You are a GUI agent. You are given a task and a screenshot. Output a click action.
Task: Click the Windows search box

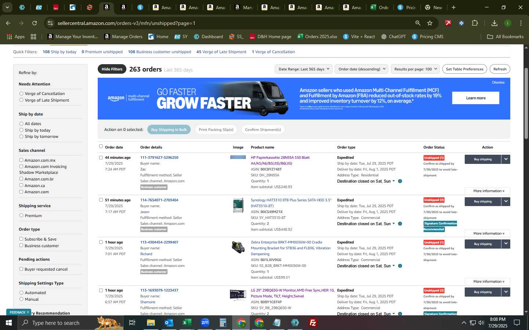coord(70,323)
